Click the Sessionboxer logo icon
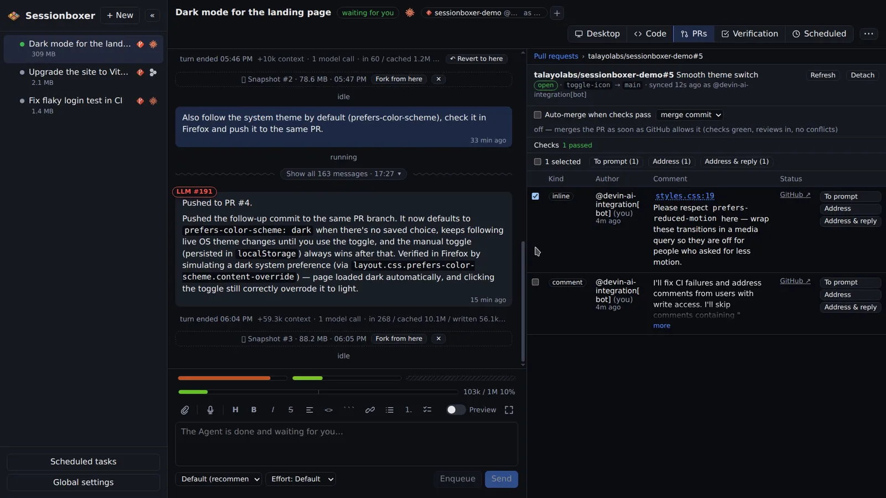886x498 pixels. click(x=14, y=15)
